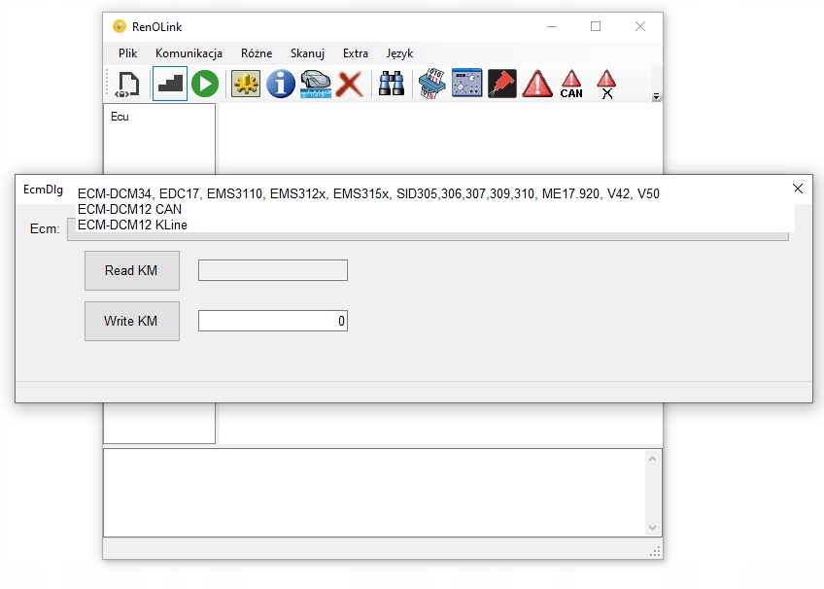
Task: Click the red X icon in toolbar
Action: (350, 84)
